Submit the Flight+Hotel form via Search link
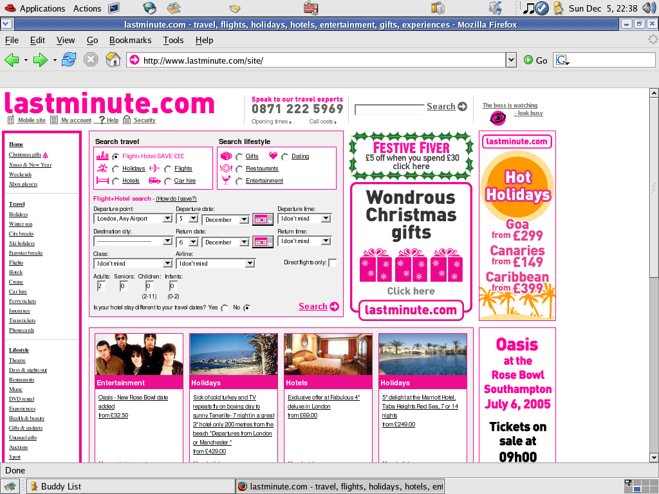This screenshot has width=659, height=494. click(319, 306)
